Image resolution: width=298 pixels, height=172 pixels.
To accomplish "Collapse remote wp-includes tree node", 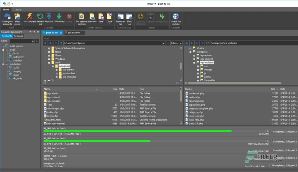I will click(194, 63).
